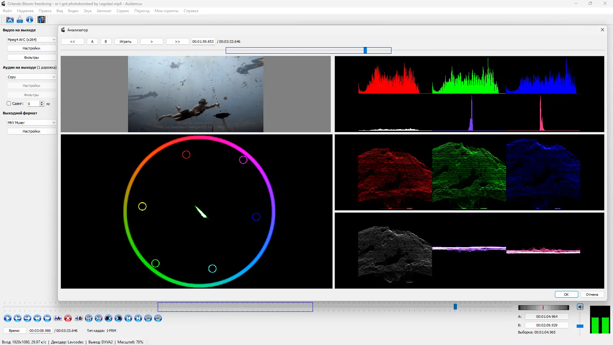The height and width of the screenshot is (345, 613).
Task: Click the analyzer timeline slider handle
Action: (x=365, y=50)
